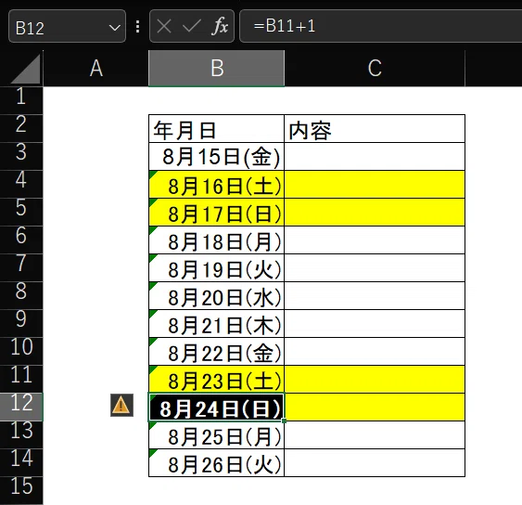522x505 pixels.
Task: Select row 7 header
Action: [21, 267]
